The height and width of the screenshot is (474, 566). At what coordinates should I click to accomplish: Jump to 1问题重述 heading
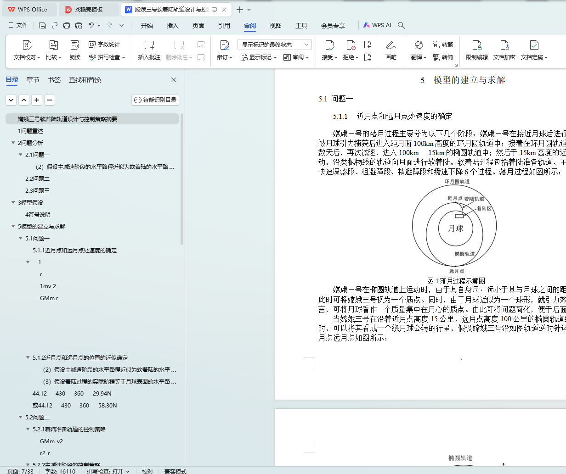[x=30, y=131]
